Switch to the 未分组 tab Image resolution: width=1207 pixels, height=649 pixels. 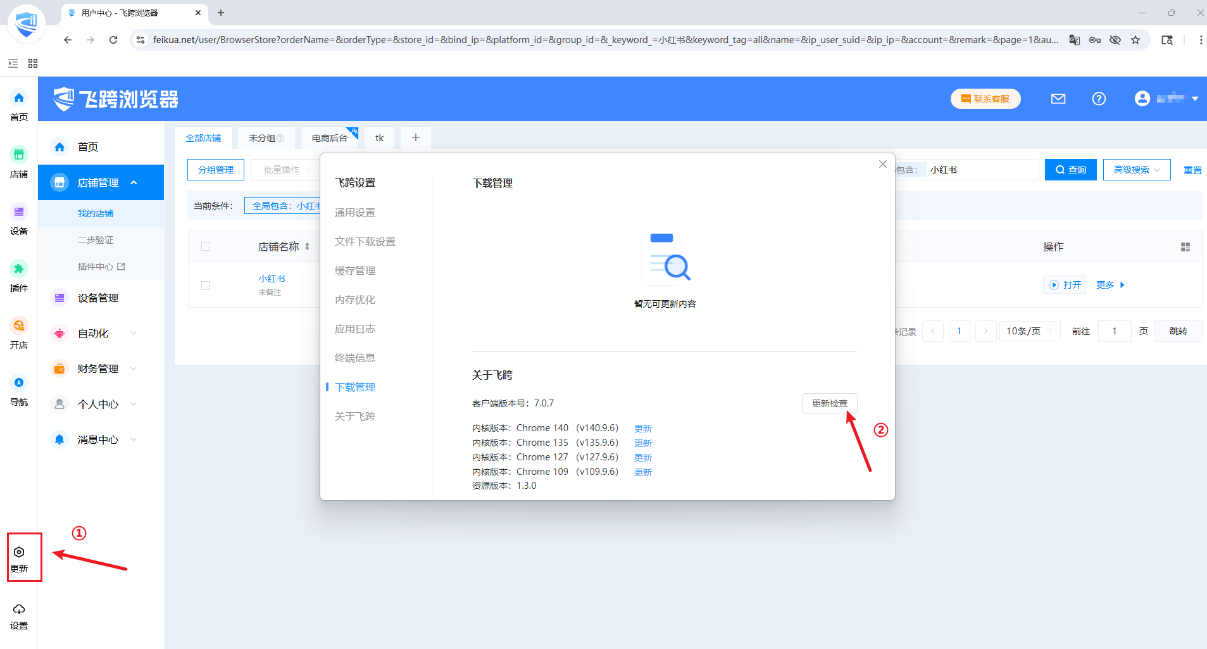pyautogui.click(x=266, y=138)
